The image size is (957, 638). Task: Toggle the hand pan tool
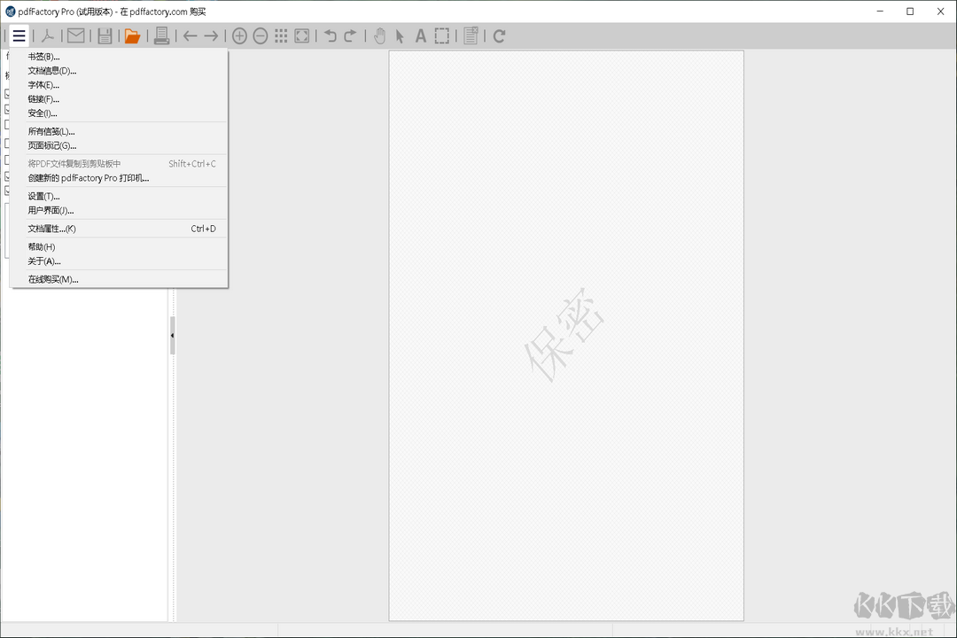380,35
